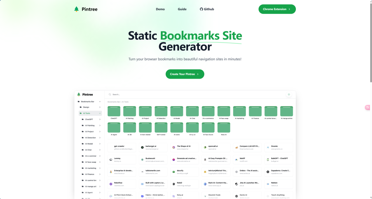Expand the AI Finance sidebar chevron
372x199 pixels.
(100, 174)
